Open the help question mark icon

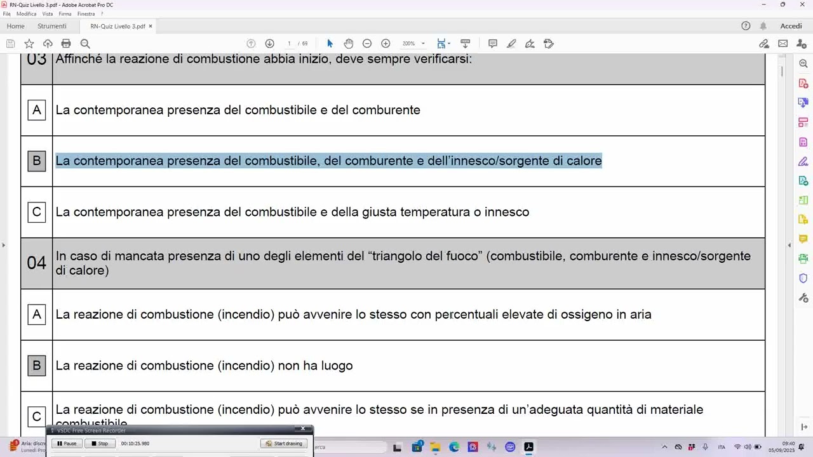(x=746, y=26)
